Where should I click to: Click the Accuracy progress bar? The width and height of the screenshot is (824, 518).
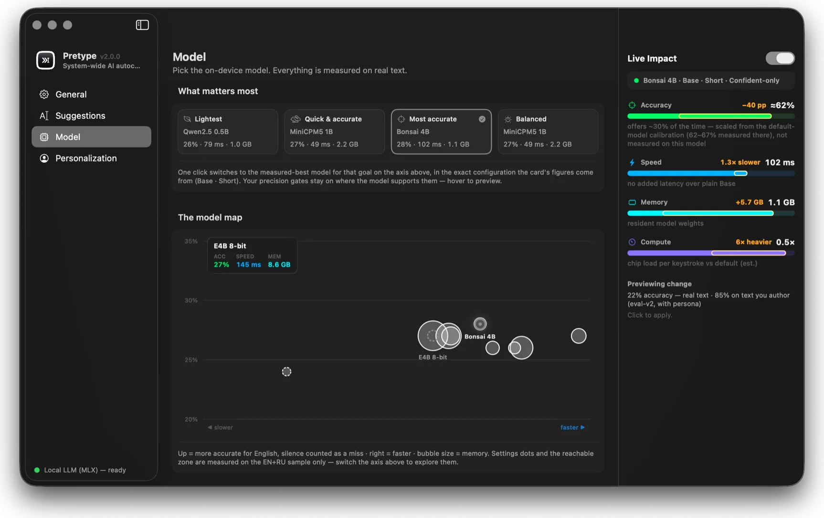711,116
